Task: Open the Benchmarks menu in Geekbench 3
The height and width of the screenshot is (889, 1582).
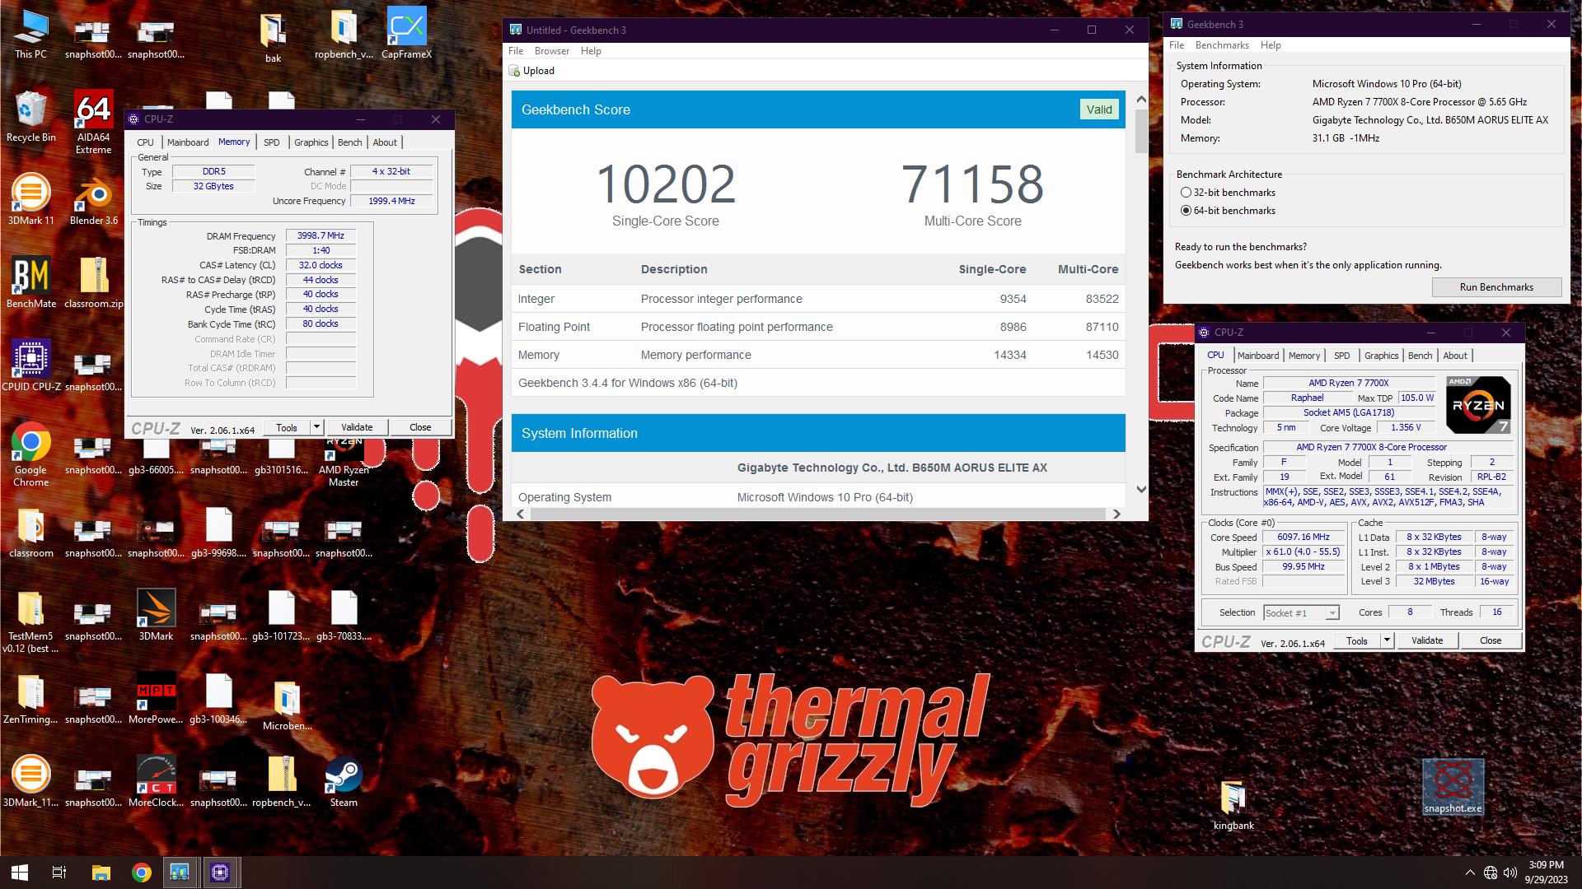Action: click(x=1222, y=45)
